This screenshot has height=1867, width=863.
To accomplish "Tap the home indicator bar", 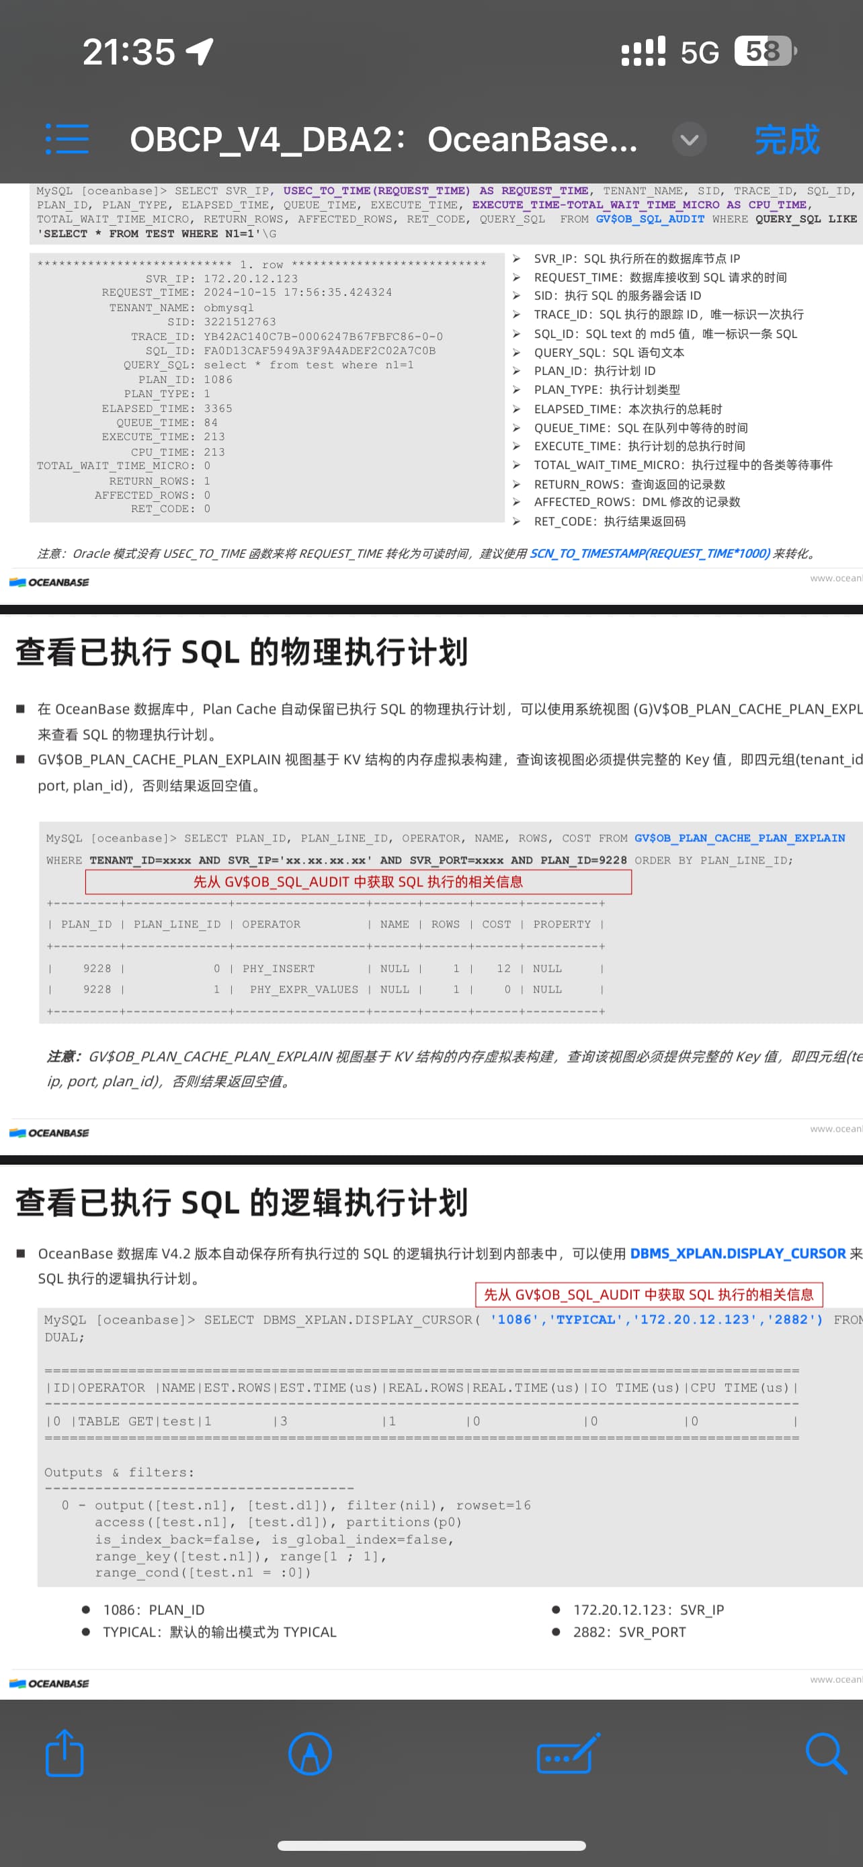I will coord(432,1845).
